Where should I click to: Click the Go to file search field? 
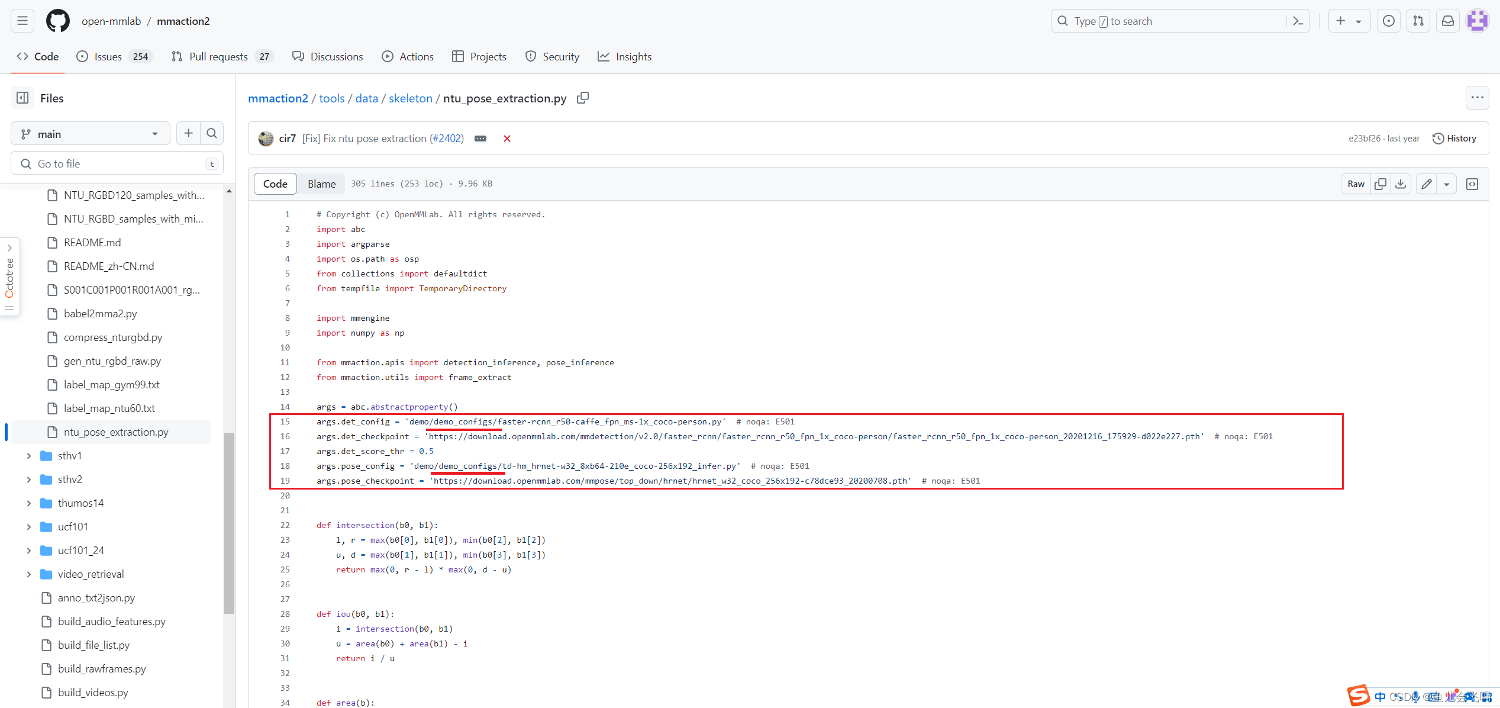click(x=117, y=163)
